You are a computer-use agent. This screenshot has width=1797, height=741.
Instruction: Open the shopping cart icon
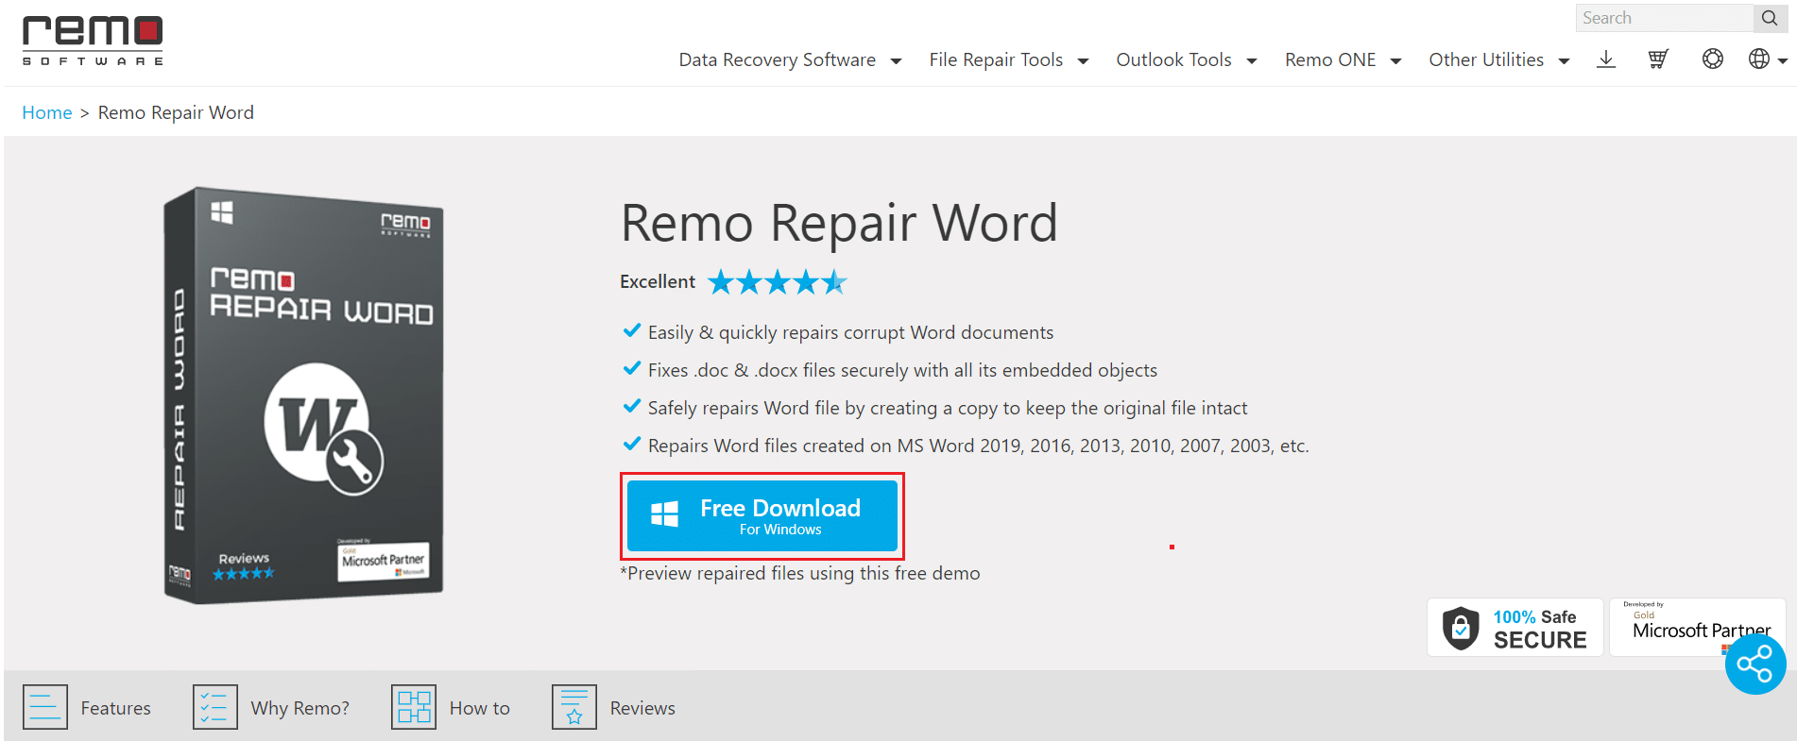click(1658, 59)
